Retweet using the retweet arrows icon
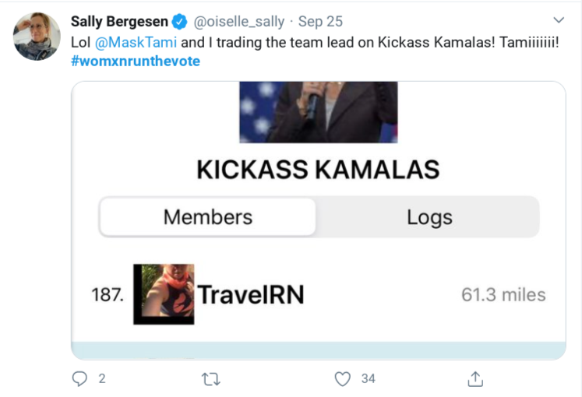This screenshot has width=582, height=397. (x=211, y=379)
